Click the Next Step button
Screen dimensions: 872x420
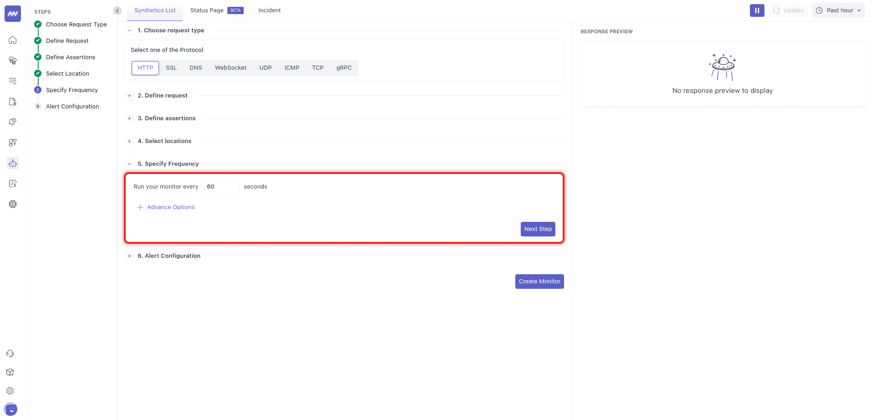point(538,229)
